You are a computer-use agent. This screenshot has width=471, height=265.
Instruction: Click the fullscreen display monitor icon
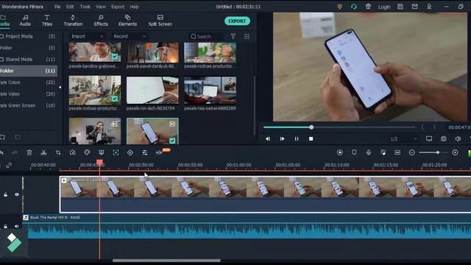pos(429,138)
